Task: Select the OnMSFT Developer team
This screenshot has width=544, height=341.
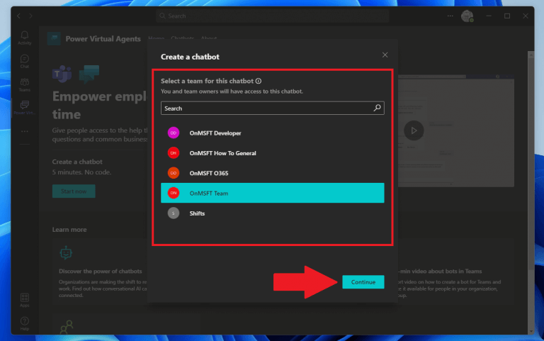Action: click(x=272, y=133)
